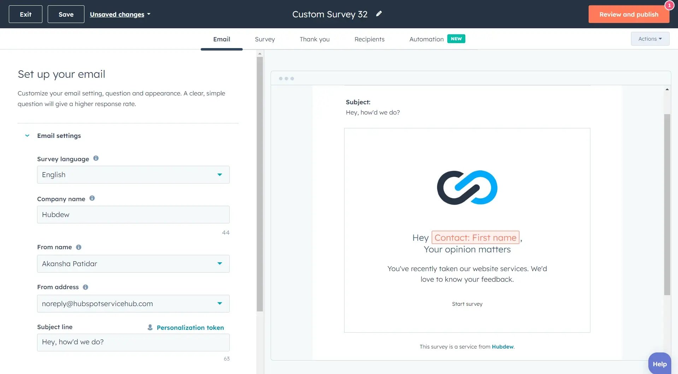Click the Hubdew logo in email preview

tap(467, 187)
